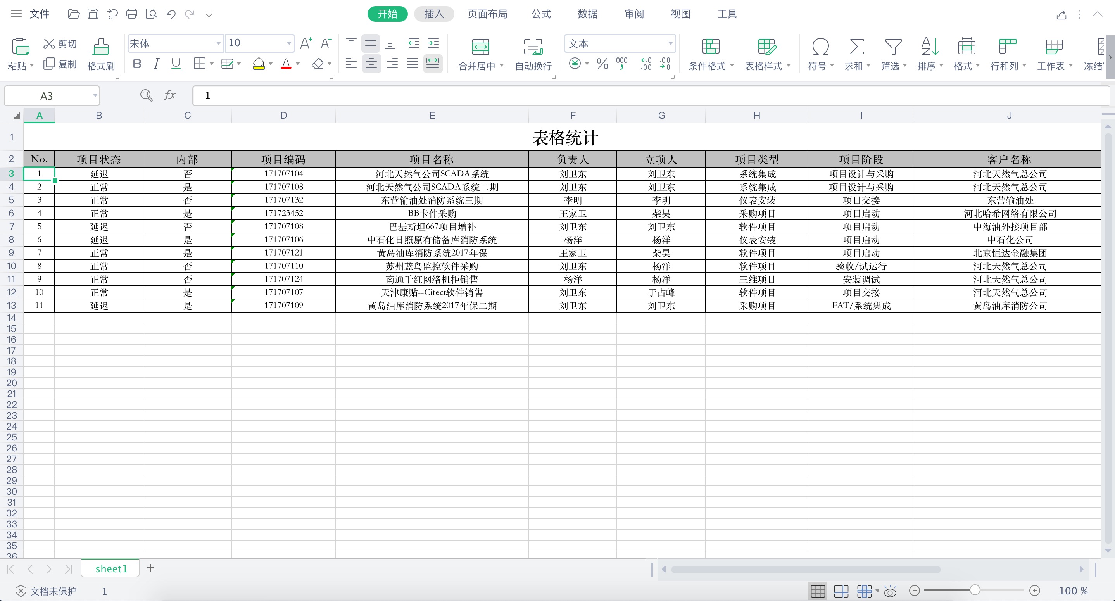Click the zoom slider handle
1115x601 pixels.
tap(975, 590)
